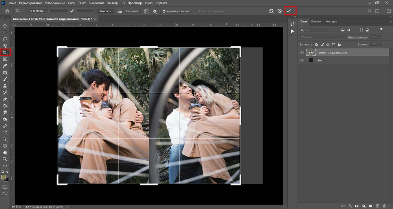Open the Crop tool preset picker
393x209 pixels.
click(x=18, y=11)
